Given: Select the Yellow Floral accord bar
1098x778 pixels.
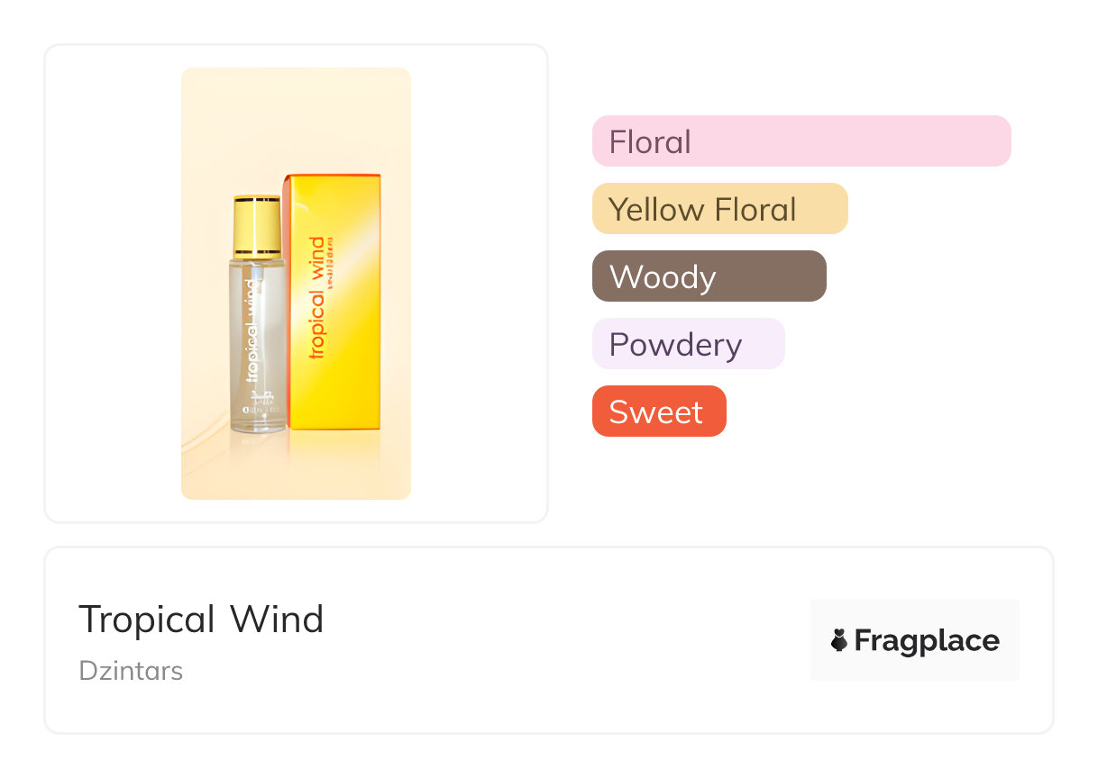Looking at the screenshot, I should point(719,209).
